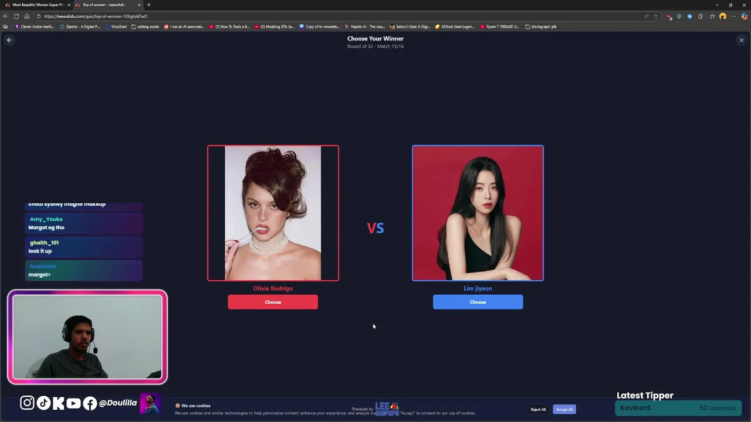This screenshot has height=422, width=751.
Task: Click the blue Choose button for Lim jiyeon
Action: [478, 302]
